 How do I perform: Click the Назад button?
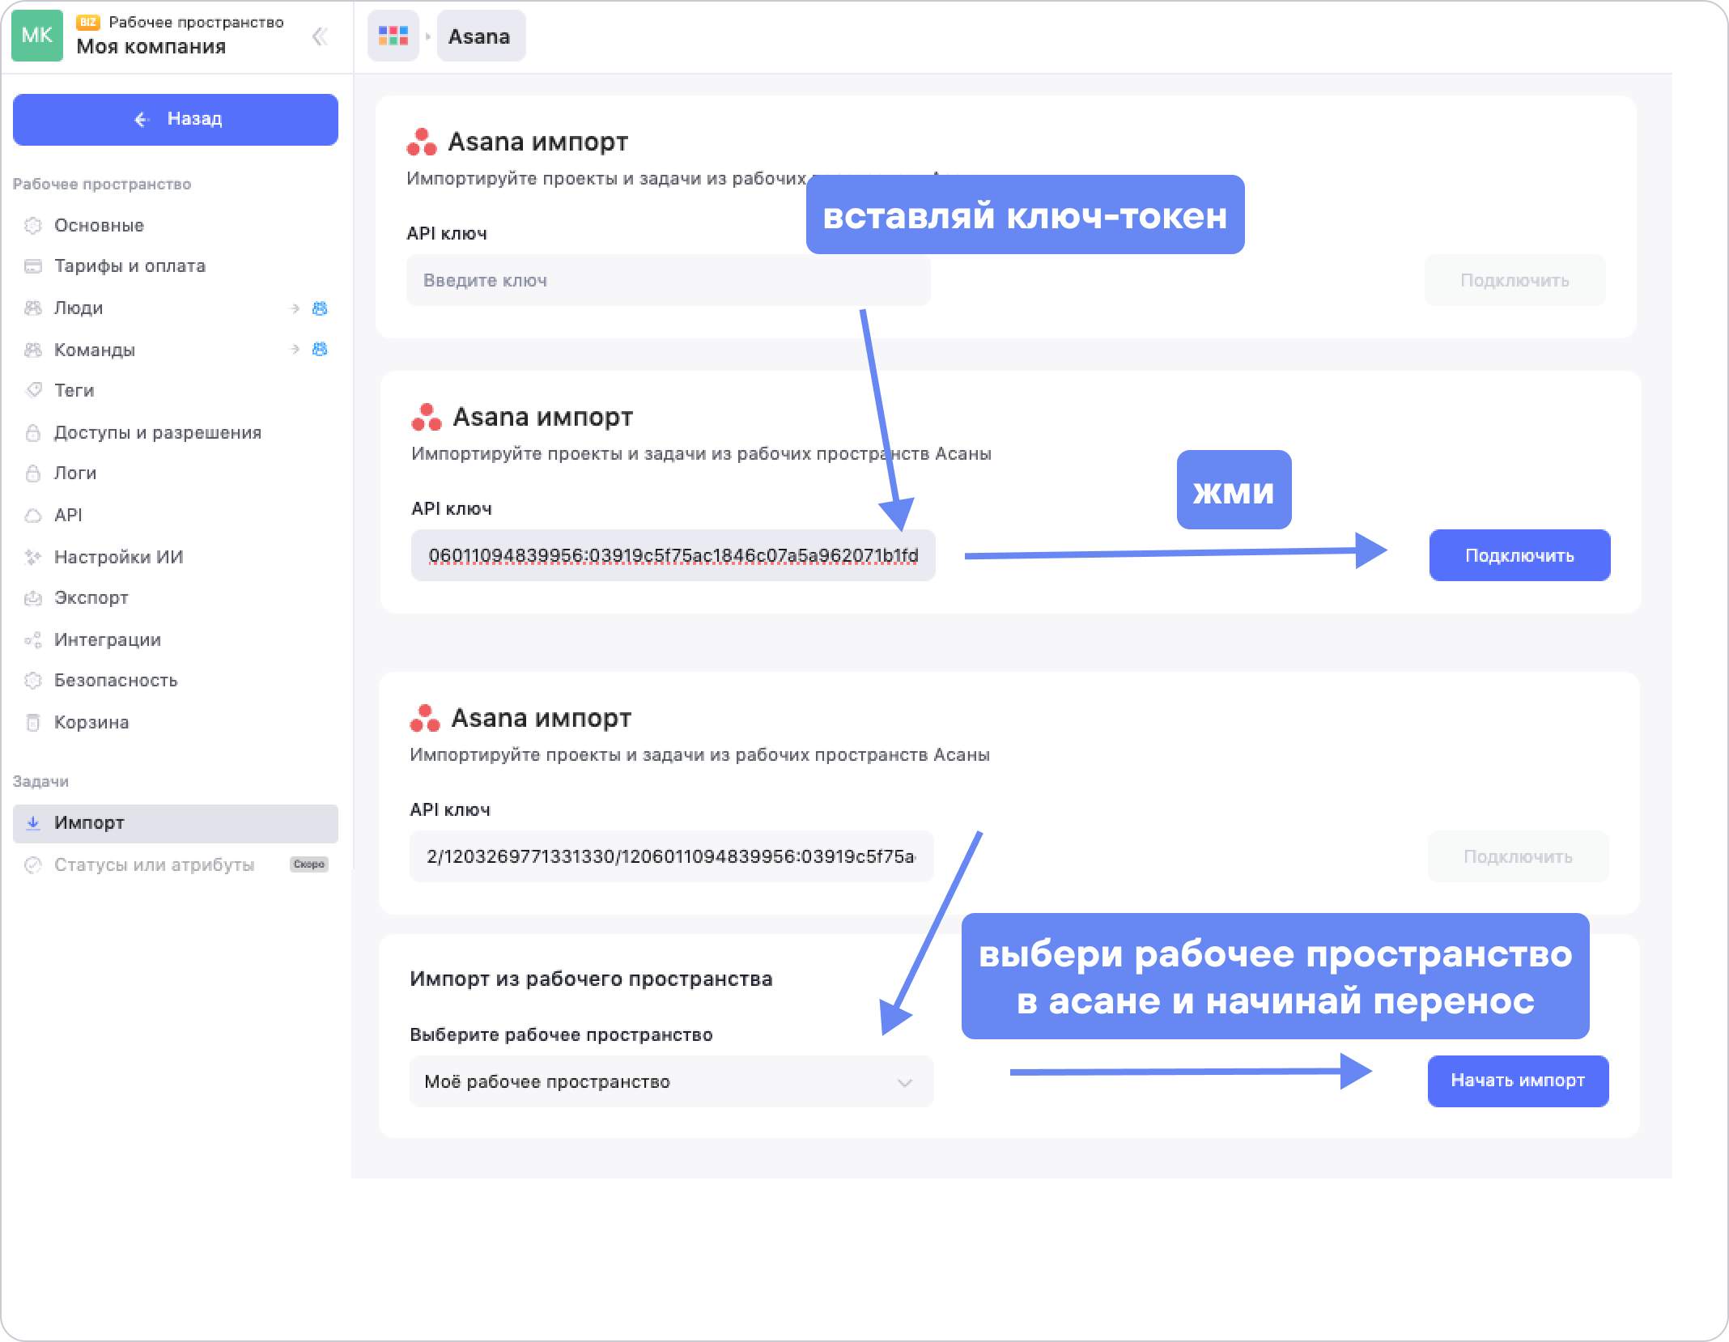point(176,119)
